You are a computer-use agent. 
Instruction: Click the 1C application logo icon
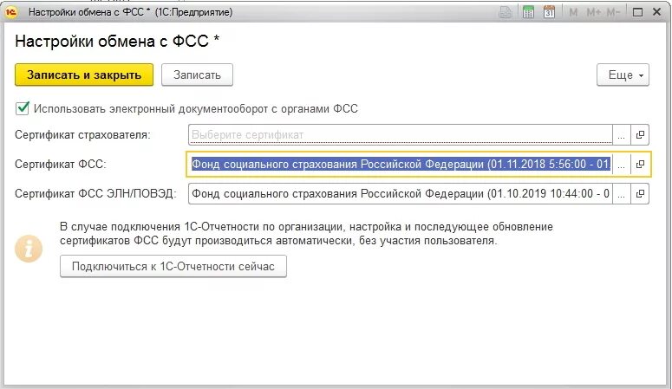[x=10, y=12]
